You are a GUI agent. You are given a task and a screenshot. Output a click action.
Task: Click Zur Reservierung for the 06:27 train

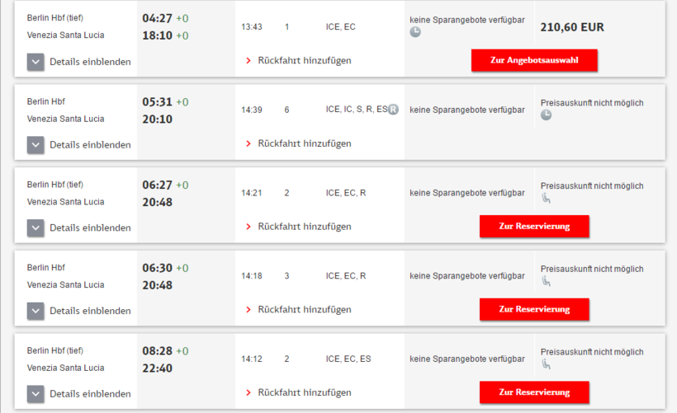534,226
